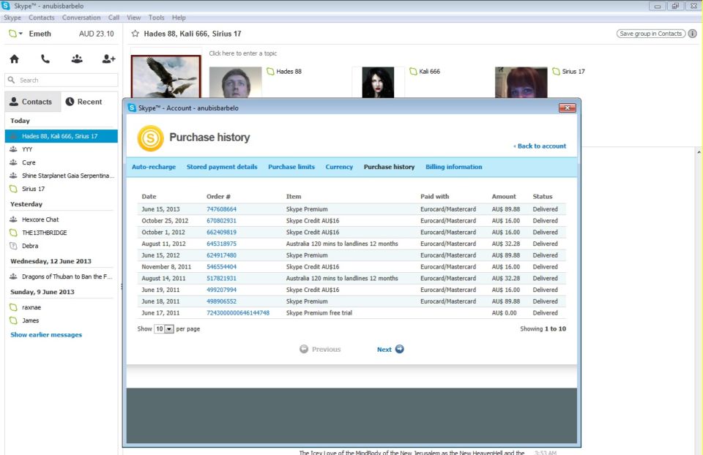
Task: Open order 499207994 details
Action: click(221, 290)
